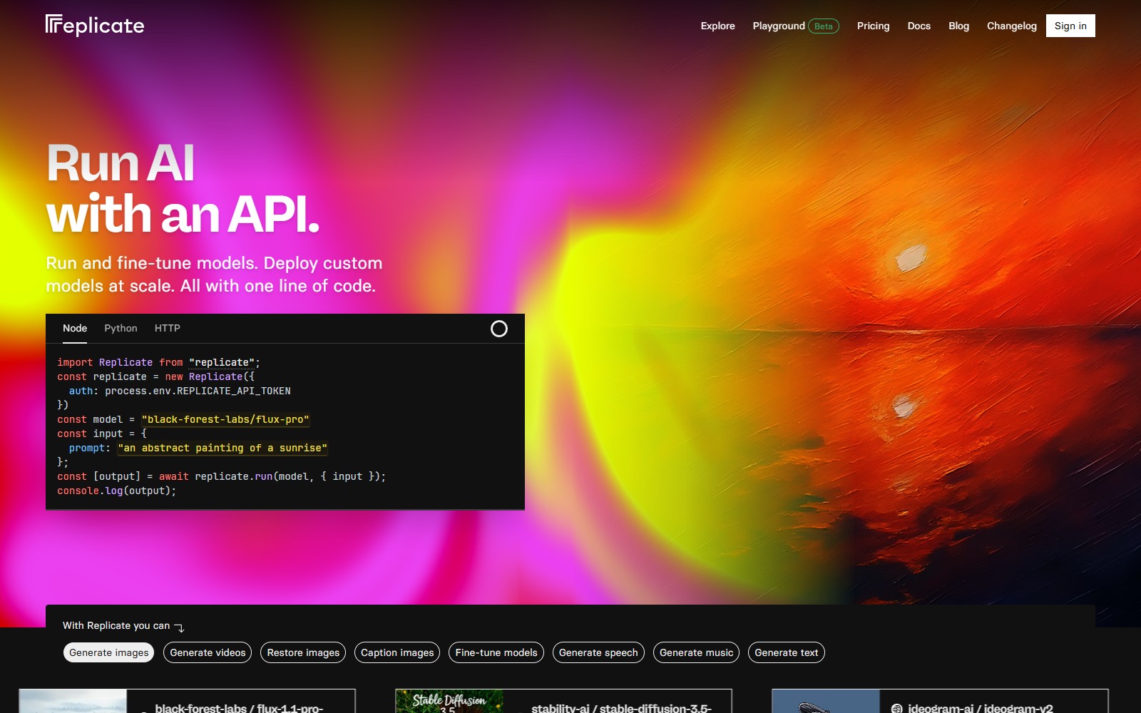Screen dimensions: 1141x713
Task: Click the console.log(output) code line
Action: tap(116, 491)
